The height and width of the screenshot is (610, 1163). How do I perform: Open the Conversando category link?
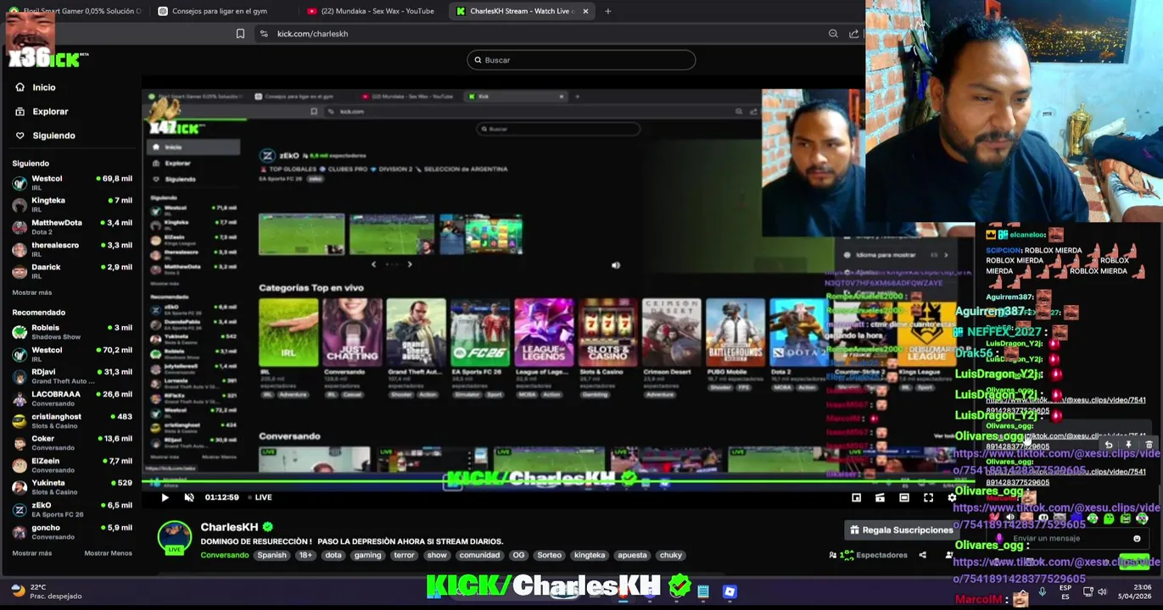click(x=225, y=555)
